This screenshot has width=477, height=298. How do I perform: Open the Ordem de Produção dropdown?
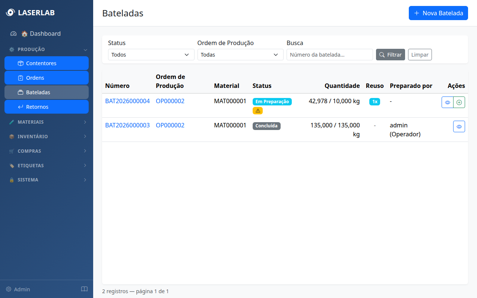240,54
